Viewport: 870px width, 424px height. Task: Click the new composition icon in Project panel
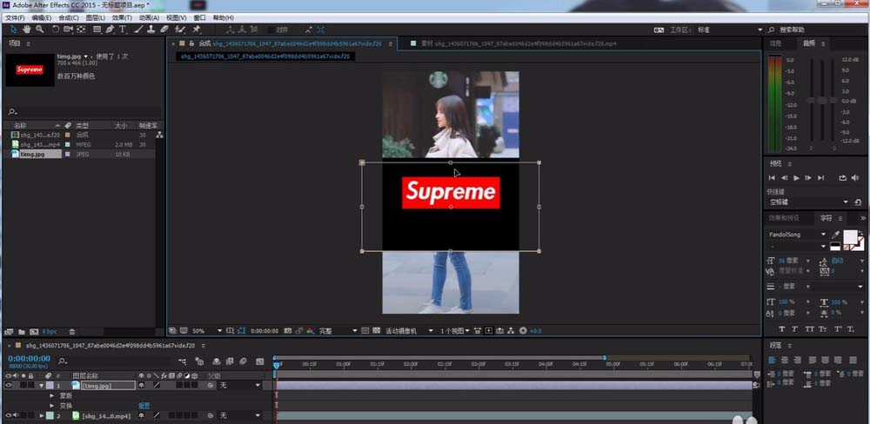pos(34,331)
